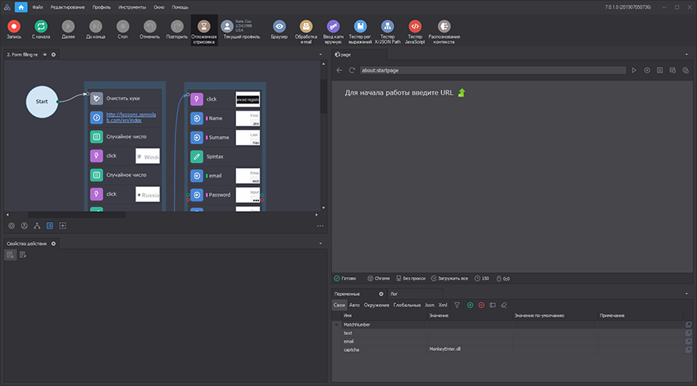Click the about:startpage URL field
This screenshot has height=386, width=697.
tap(493, 70)
